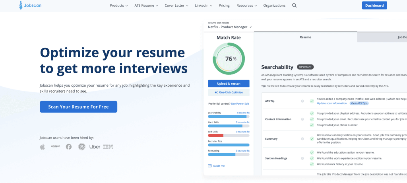
Task: Click 'Jobscan users have been hired by:' text
Action: pos(67,138)
